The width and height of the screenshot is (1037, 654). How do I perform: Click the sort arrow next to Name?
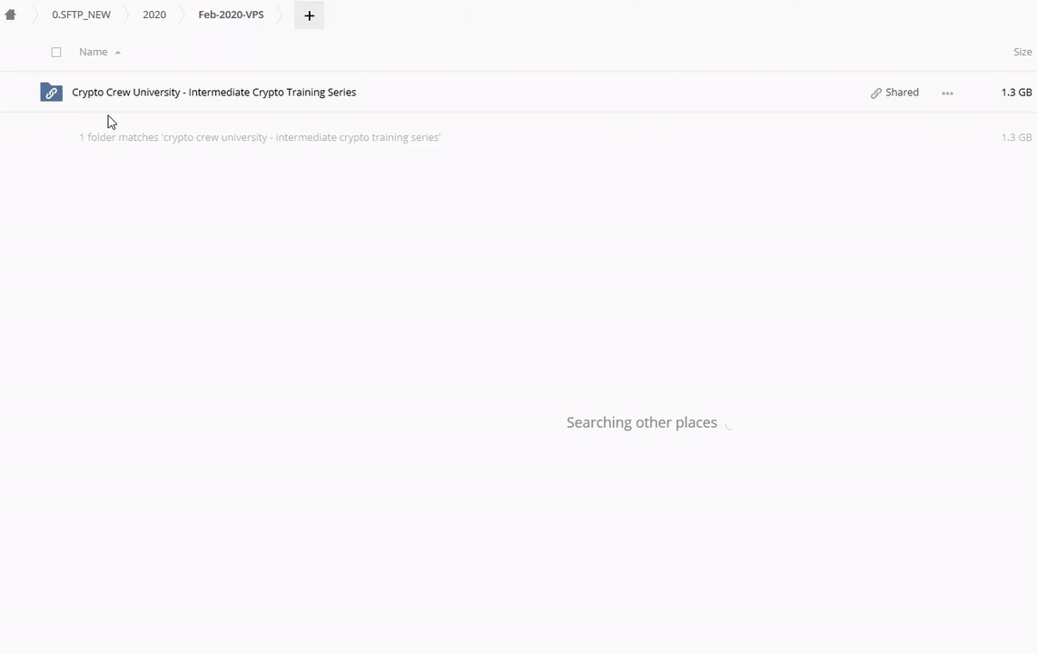(118, 53)
